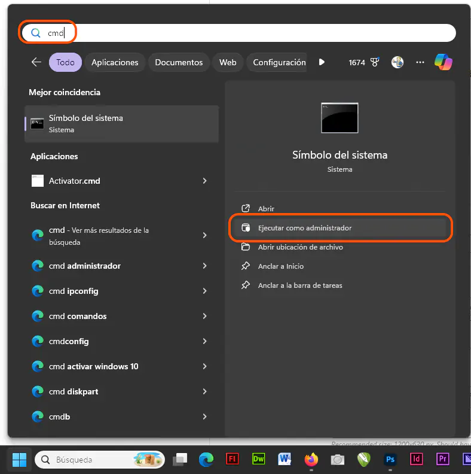The image size is (471, 474).
Task: Launch Adobe InDesign from the taskbar
Action: pos(417,459)
